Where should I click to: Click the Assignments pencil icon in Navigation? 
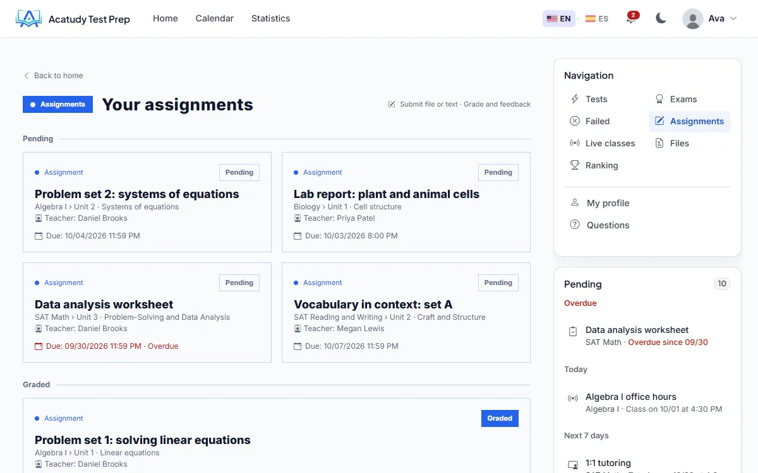point(659,121)
